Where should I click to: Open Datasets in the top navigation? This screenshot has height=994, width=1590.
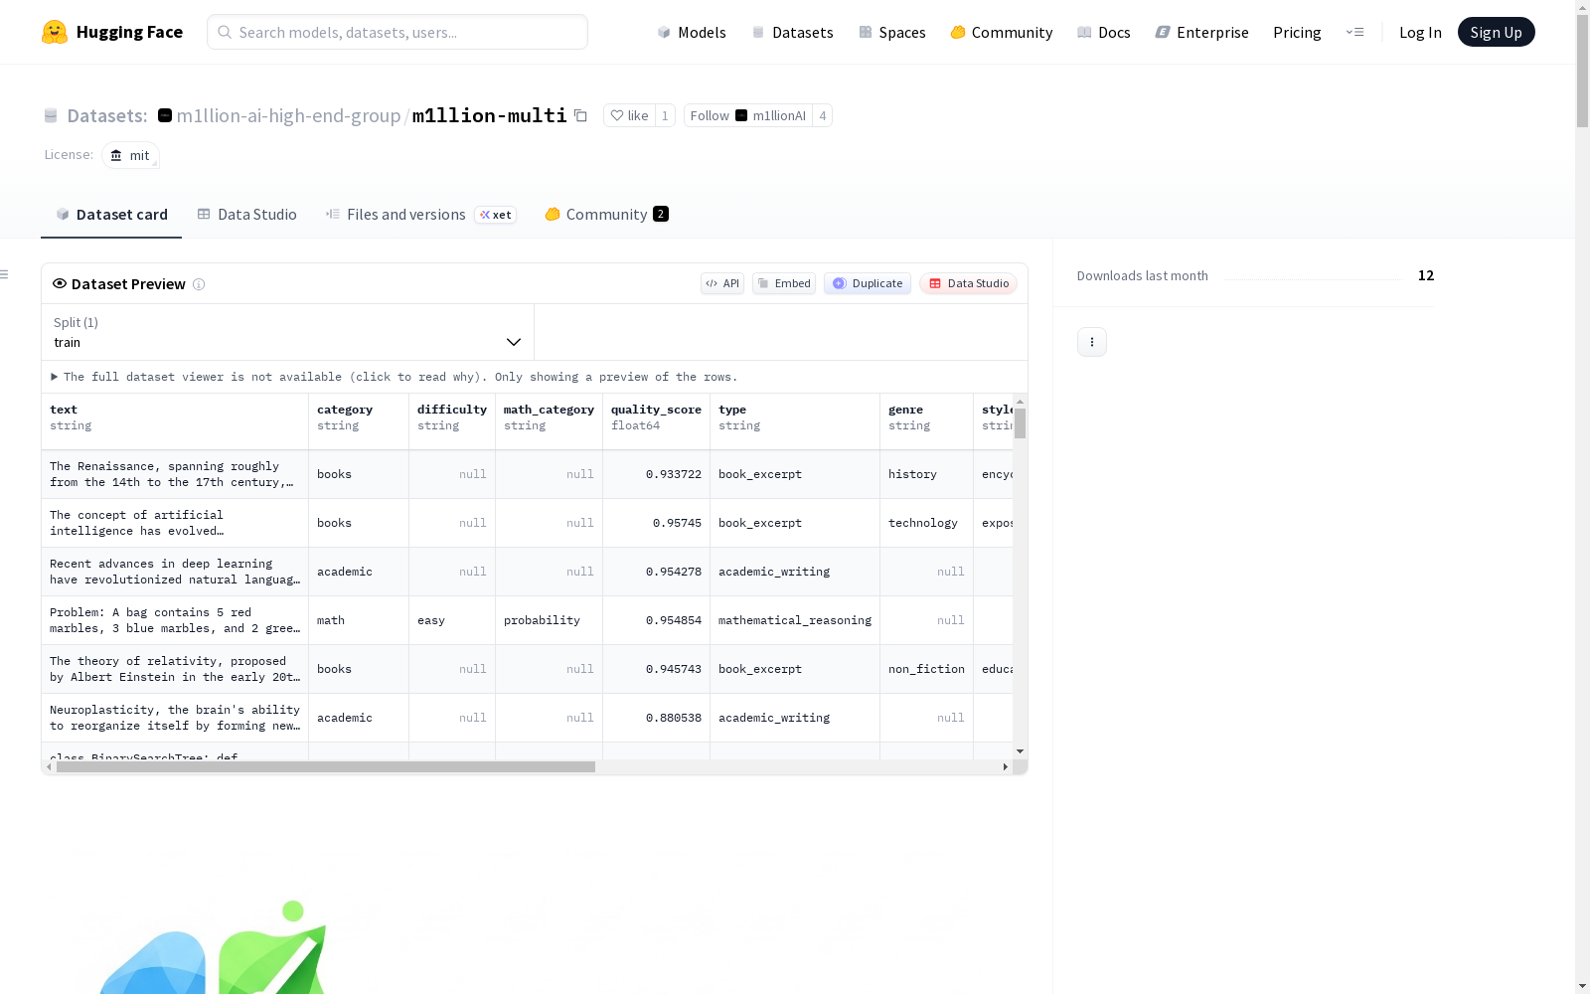click(792, 33)
